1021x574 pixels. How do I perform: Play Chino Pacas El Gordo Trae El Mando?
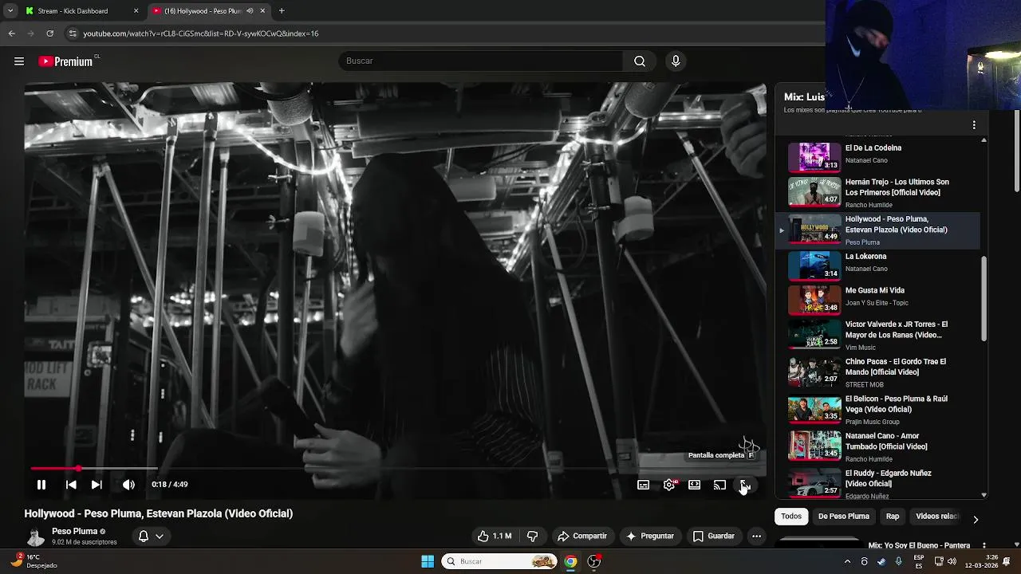click(x=877, y=372)
